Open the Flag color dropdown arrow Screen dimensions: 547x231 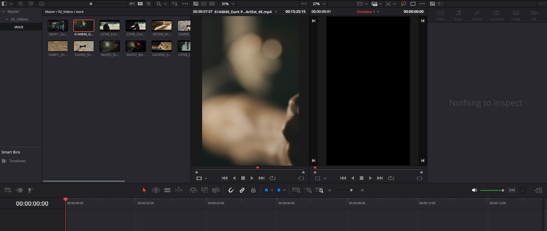tap(272, 190)
